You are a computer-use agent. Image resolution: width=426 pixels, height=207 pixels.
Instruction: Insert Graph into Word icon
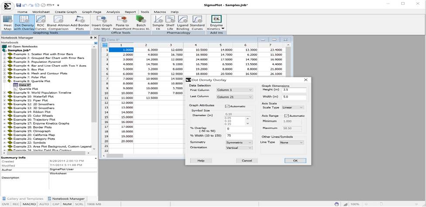tap(102, 23)
